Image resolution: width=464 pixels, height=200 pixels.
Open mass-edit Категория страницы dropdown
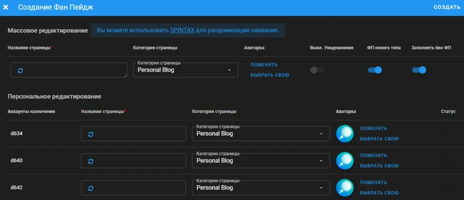coord(185,70)
